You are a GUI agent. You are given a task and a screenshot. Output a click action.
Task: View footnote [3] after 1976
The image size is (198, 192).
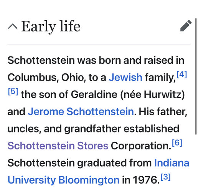pos(165,177)
